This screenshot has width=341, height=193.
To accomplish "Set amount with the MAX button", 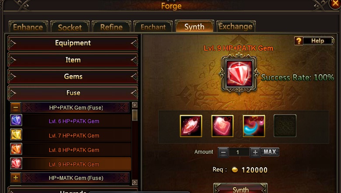I will pos(270,152).
